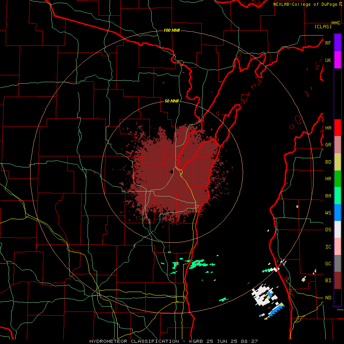This screenshot has height=344, width=344.
Task: Click the UK magenta legend swatch
Action: tap(338, 60)
